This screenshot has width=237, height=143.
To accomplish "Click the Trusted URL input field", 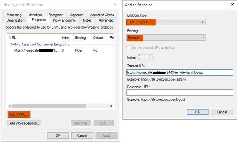I will point(180,72).
